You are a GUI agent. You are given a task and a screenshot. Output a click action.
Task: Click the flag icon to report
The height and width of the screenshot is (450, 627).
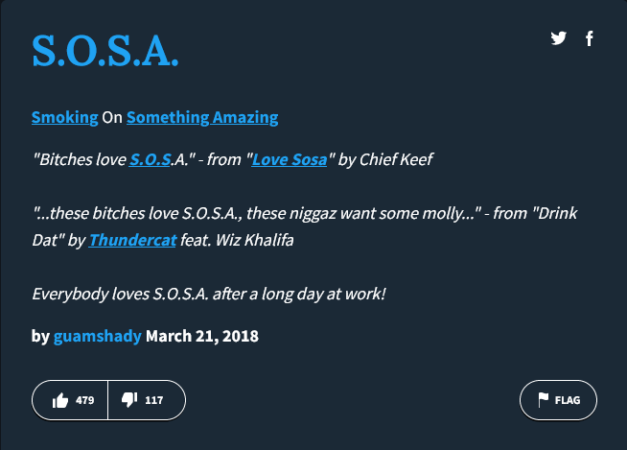pyautogui.click(x=542, y=400)
